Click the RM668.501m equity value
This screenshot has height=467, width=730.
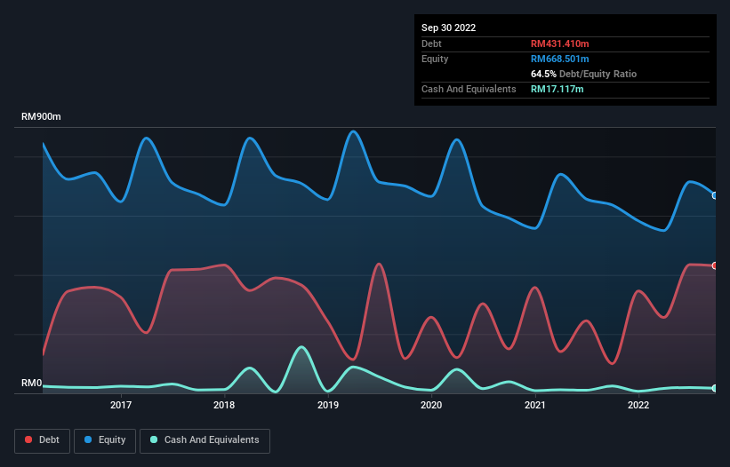coord(559,59)
